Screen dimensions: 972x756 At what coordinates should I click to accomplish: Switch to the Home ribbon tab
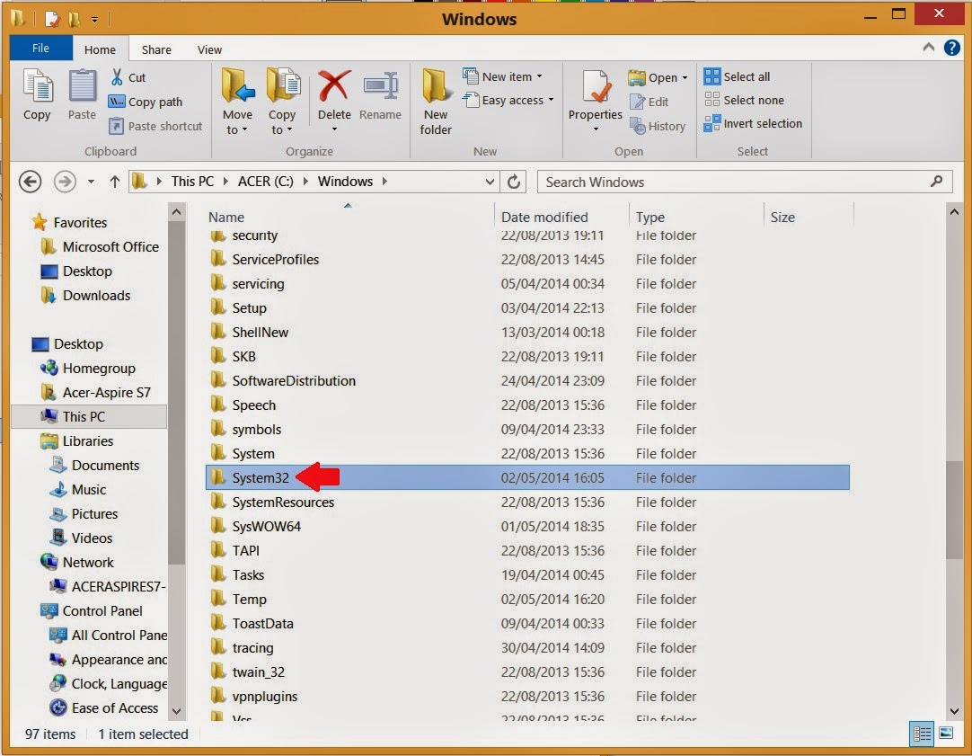(x=100, y=49)
